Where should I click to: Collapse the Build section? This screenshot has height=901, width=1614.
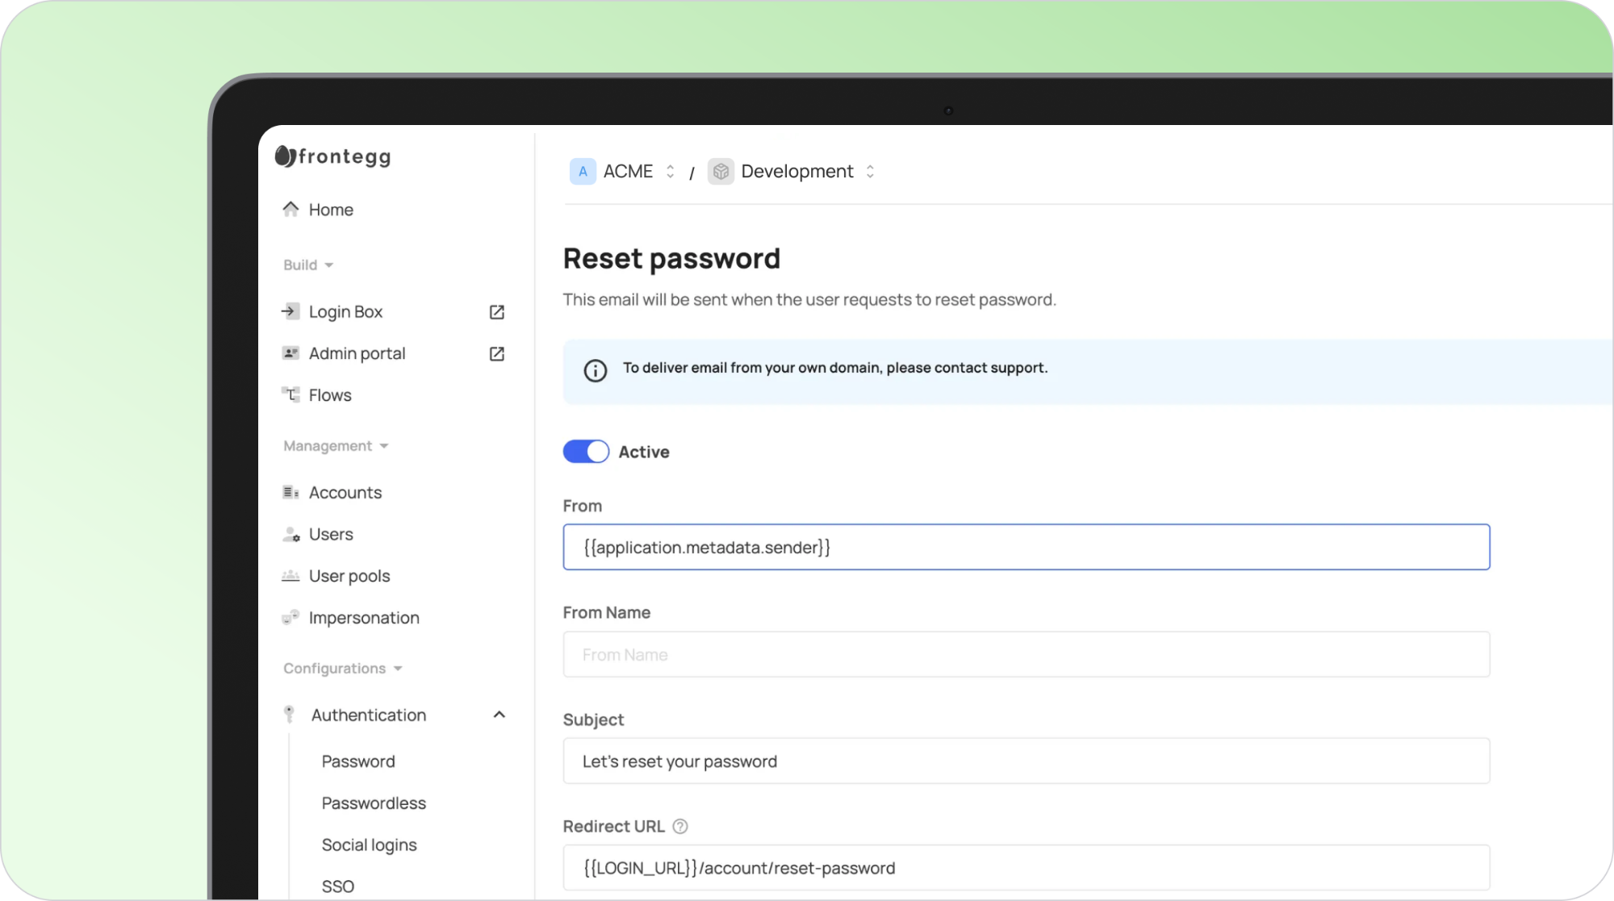pyautogui.click(x=308, y=265)
